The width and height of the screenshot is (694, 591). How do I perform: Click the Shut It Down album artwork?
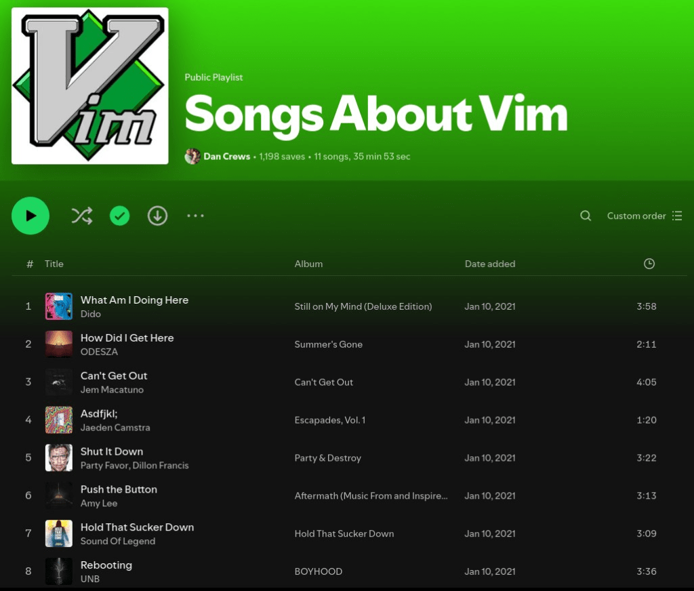58,458
